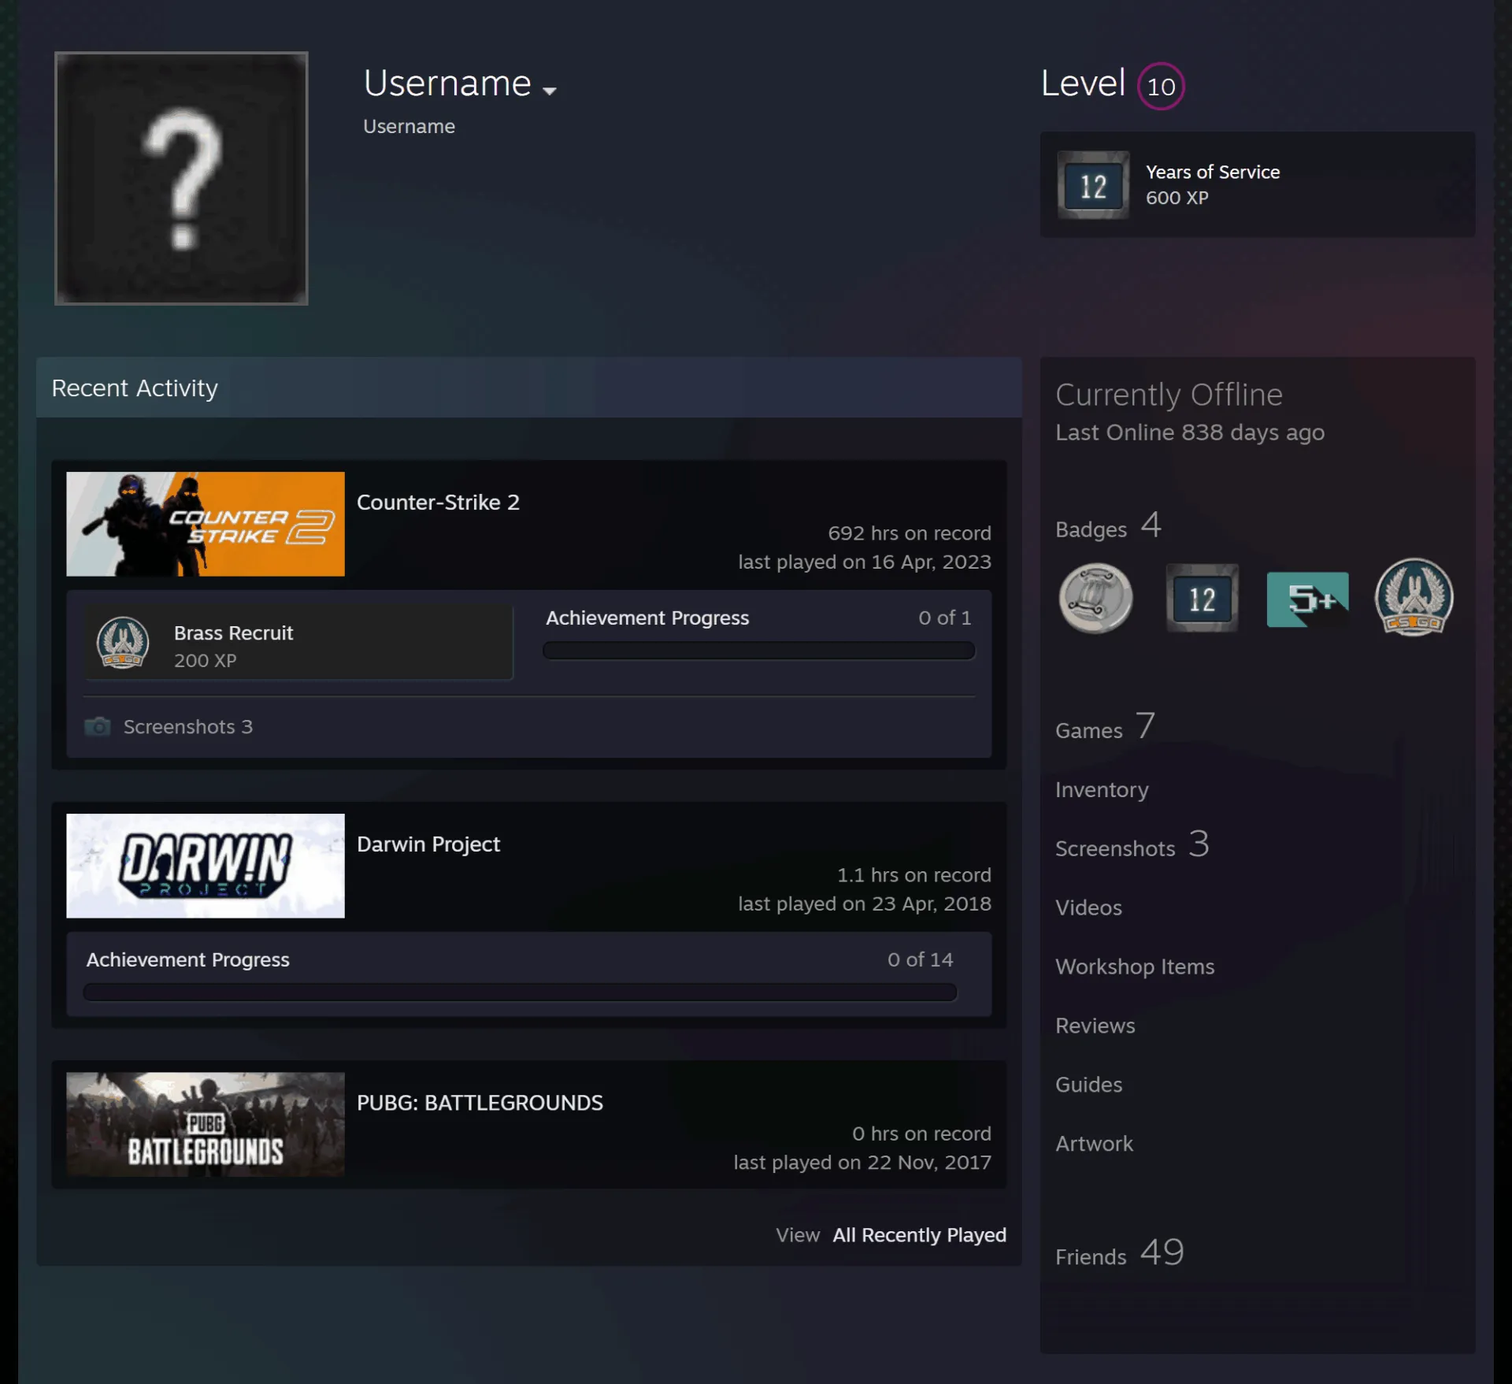
Task: Open Counter-Strike 2 game banner
Action: (206, 524)
